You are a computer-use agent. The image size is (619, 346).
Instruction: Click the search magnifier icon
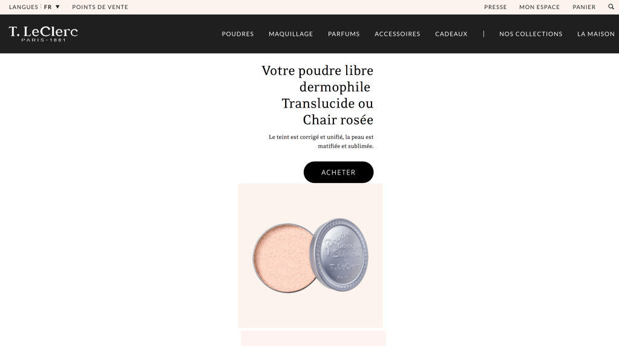tap(611, 7)
